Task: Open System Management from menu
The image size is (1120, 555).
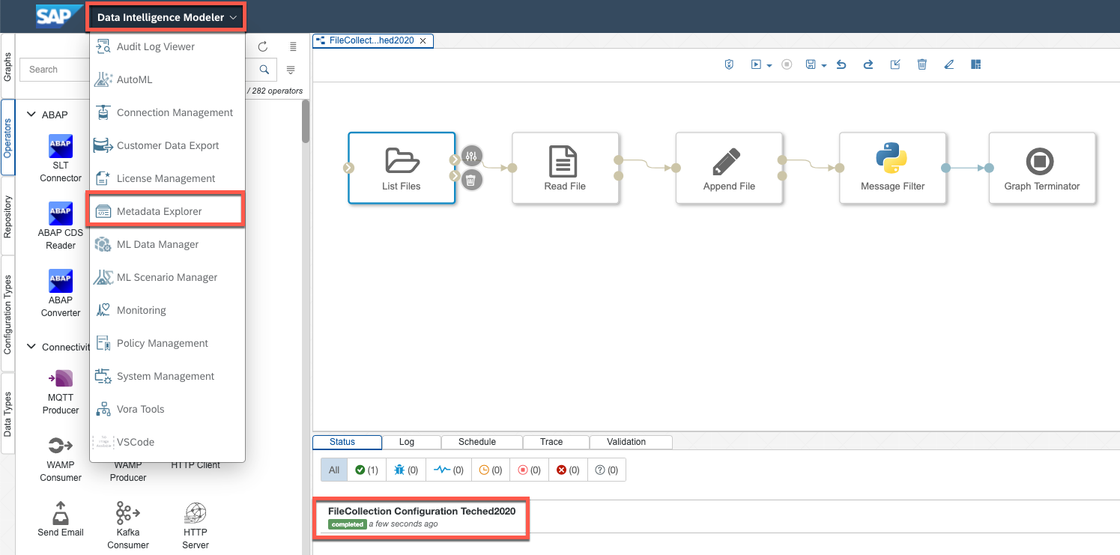Action: [167, 376]
